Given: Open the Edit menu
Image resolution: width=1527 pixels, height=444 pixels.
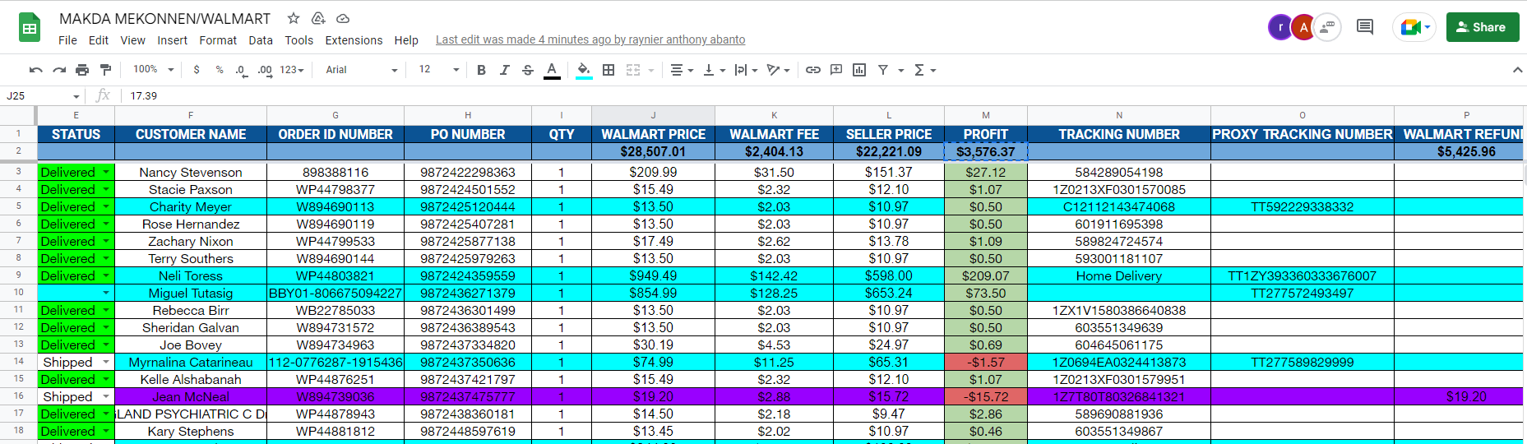Looking at the screenshot, I should 99,40.
